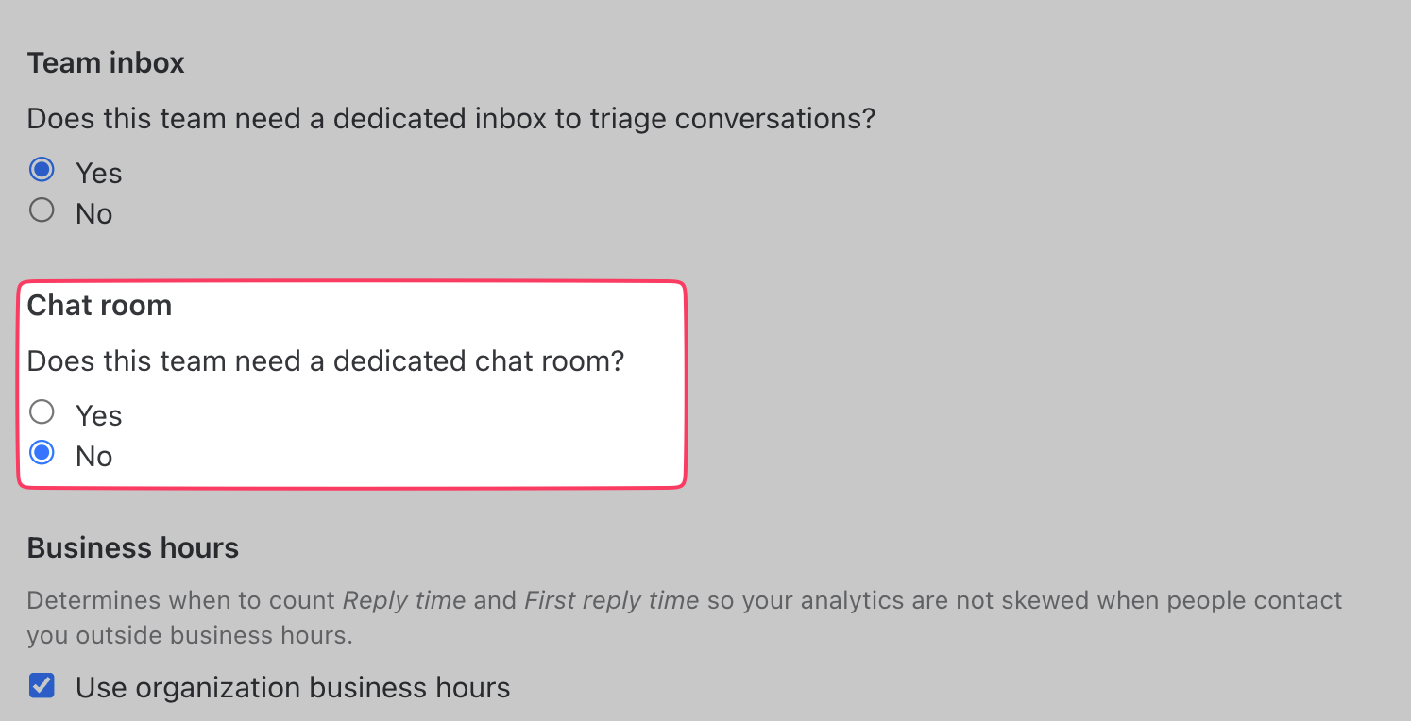Image resolution: width=1411 pixels, height=721 pixels.
Task: Click the highlighted Chat room section
Action: point(351,383)
